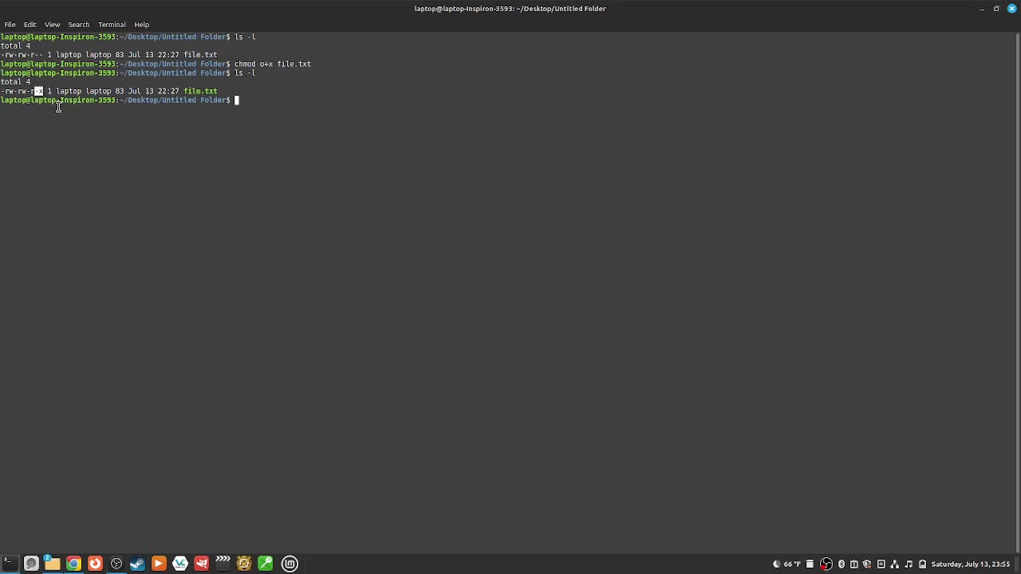This screenshot has width=1021, height=574.
Task: Click the first 'total 4' output line
Action: pyautogui.click(x=15, y=45)
